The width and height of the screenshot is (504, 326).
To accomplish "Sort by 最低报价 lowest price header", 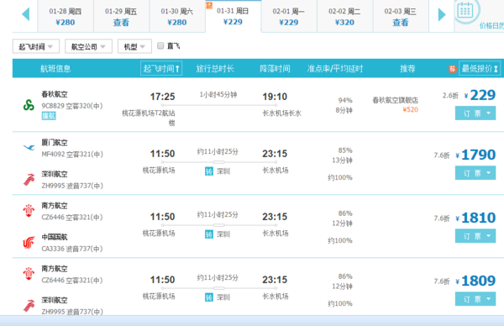I will (x=480, y=69).
